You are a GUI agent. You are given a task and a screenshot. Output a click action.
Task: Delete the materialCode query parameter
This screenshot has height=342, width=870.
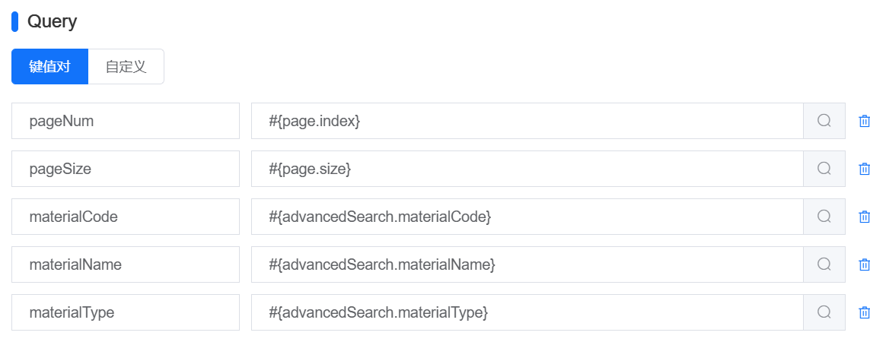864,217
